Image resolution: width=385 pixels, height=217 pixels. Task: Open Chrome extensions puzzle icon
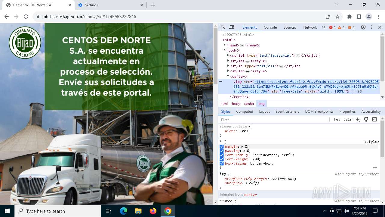[350, 17]
